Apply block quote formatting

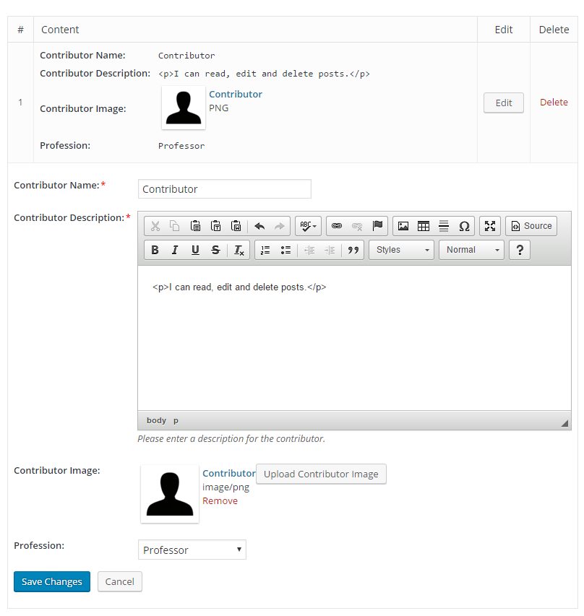pos(353,250)
